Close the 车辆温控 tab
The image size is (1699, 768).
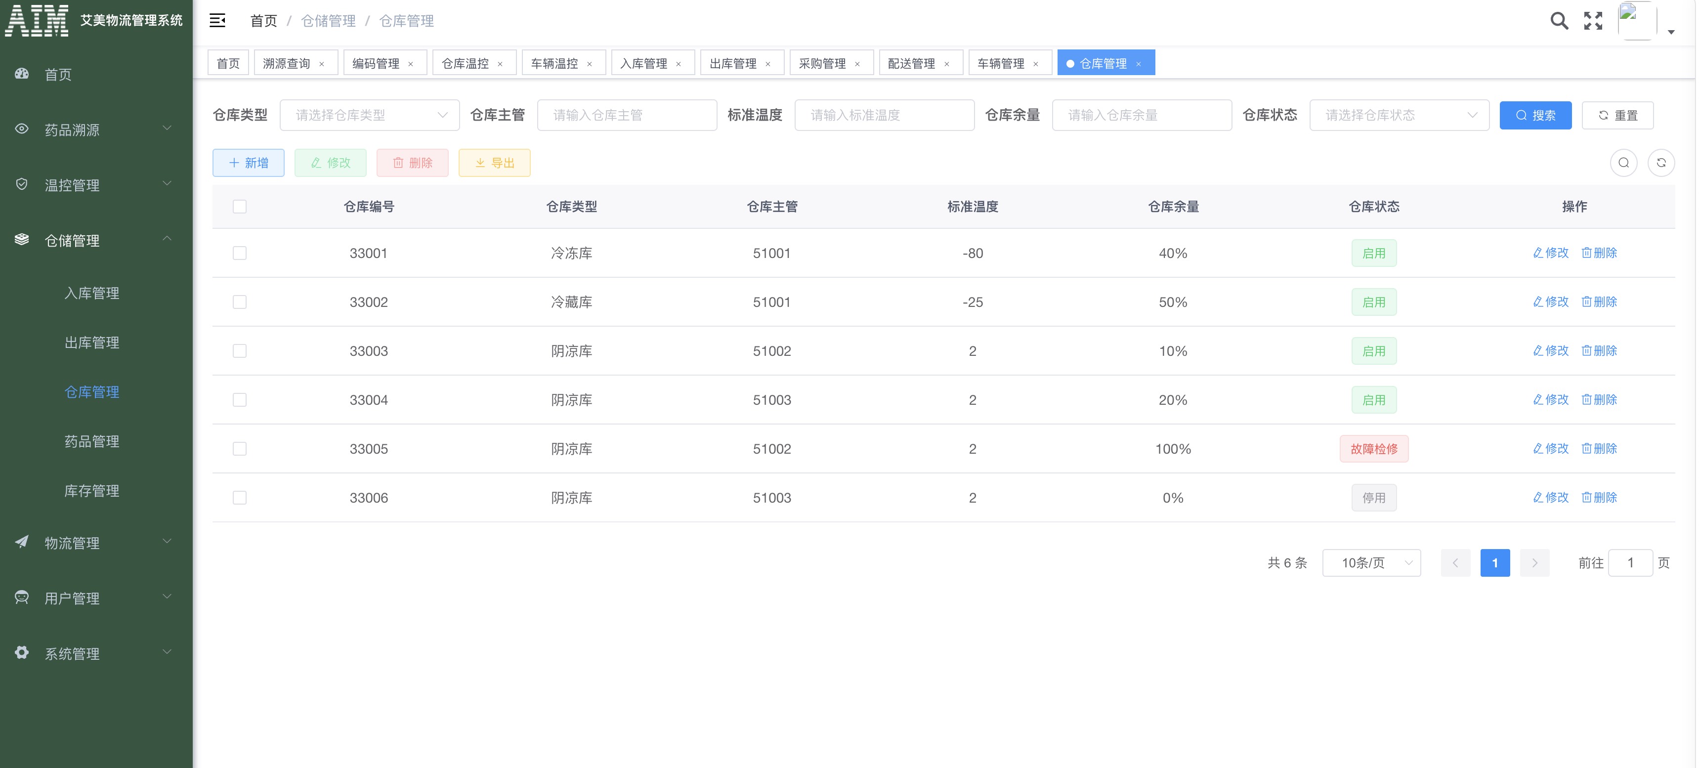(x=590, y=64)
